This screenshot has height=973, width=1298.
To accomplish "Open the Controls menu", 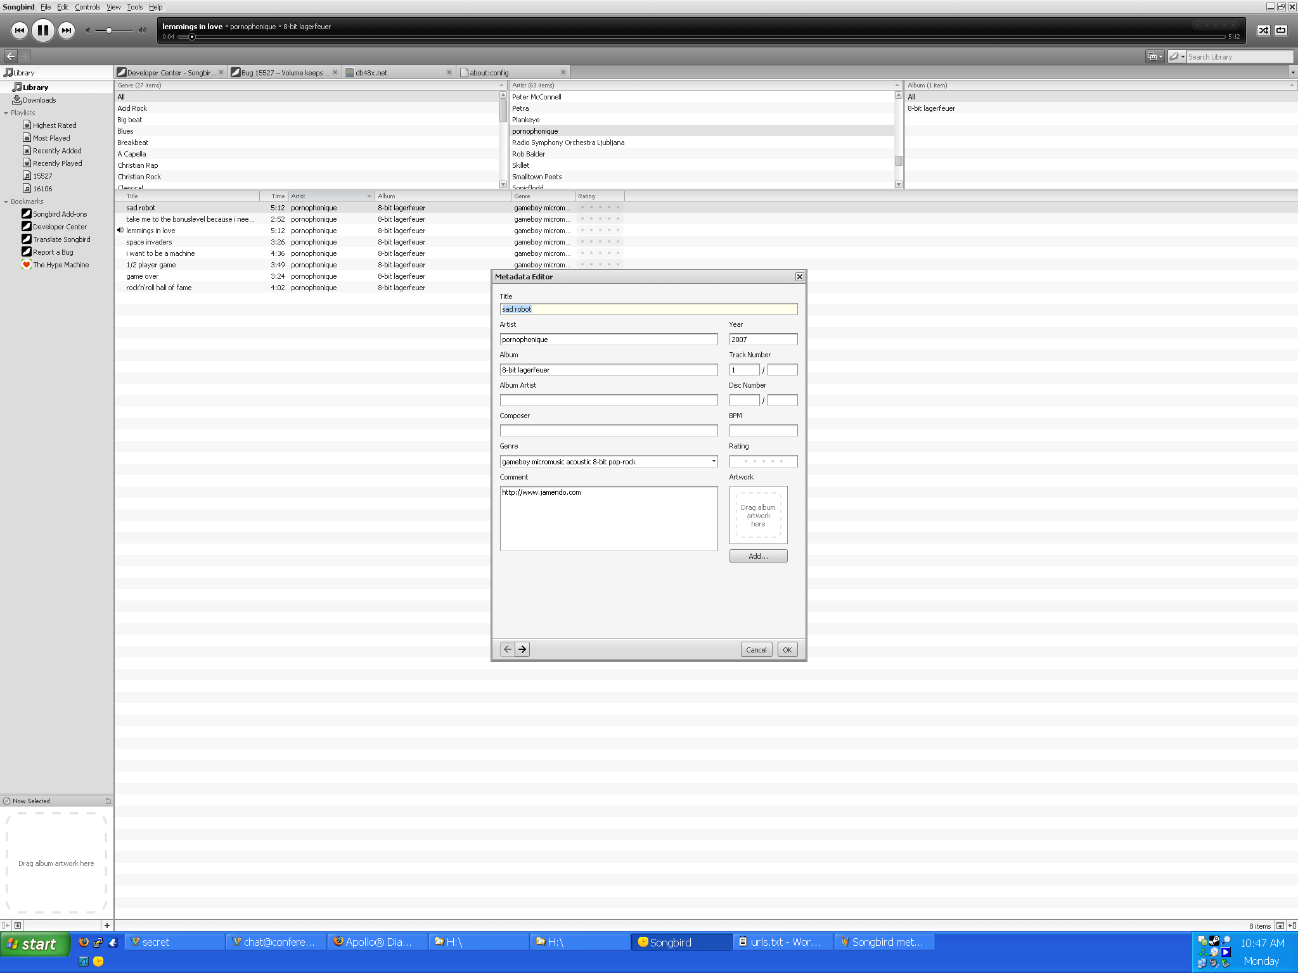I will pyautogui.click(x=87, y=7).
